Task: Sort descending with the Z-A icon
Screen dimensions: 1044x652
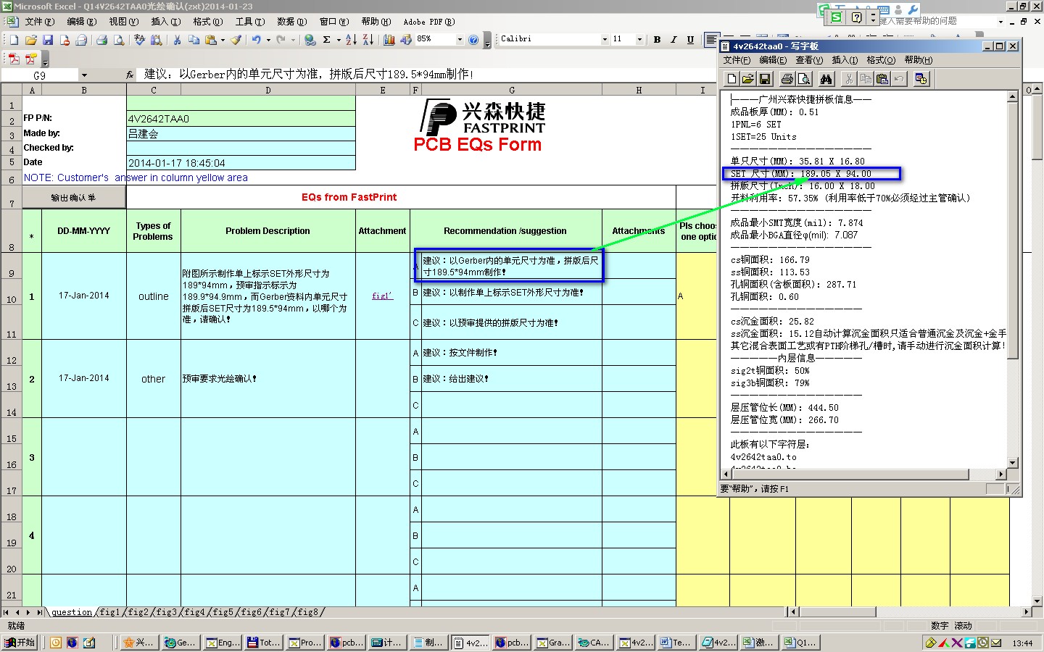Action: click(368, 40)
